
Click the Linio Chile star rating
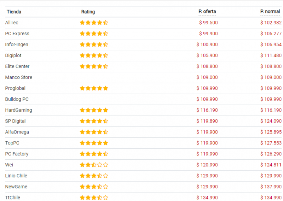[x=94, y=176]
